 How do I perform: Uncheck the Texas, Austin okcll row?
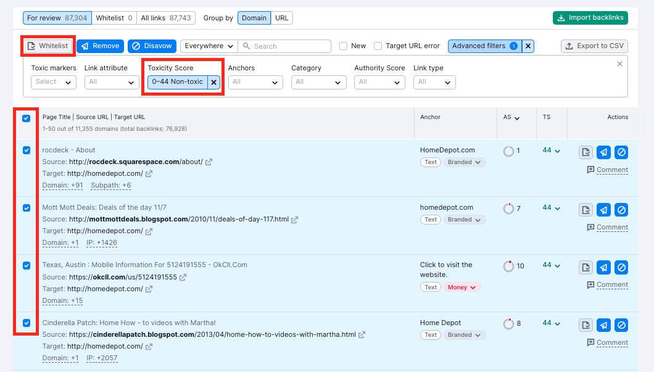click(x=27, y=265)
